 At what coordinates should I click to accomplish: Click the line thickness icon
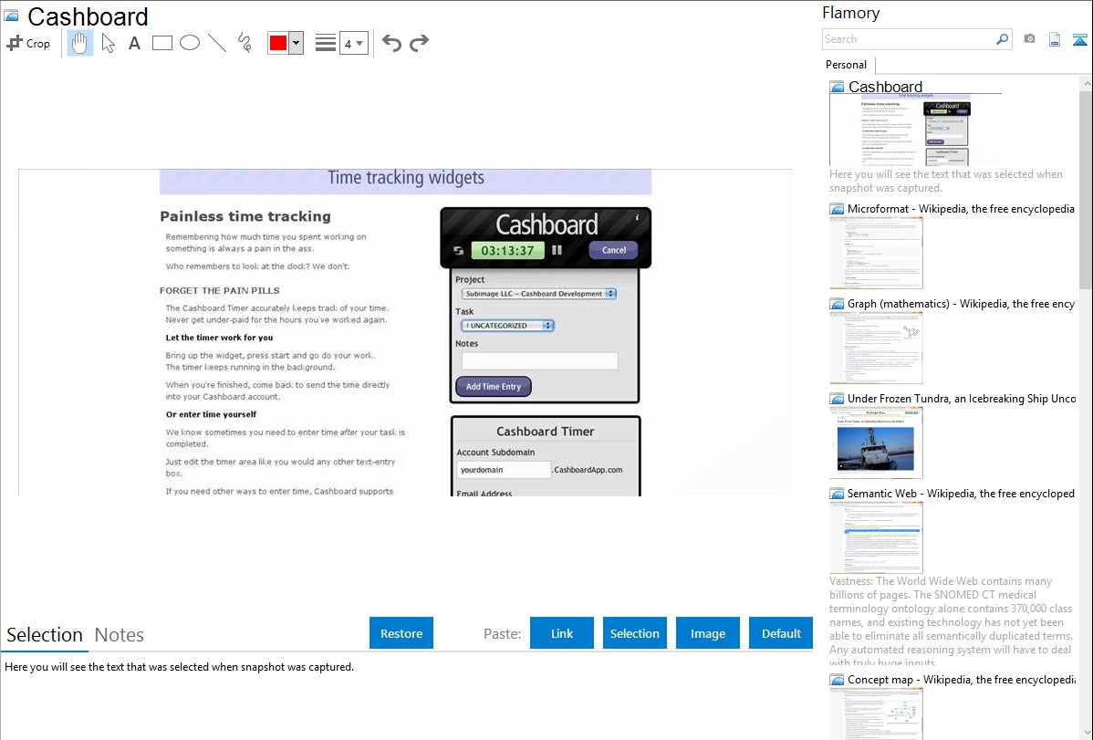point(325,43)
